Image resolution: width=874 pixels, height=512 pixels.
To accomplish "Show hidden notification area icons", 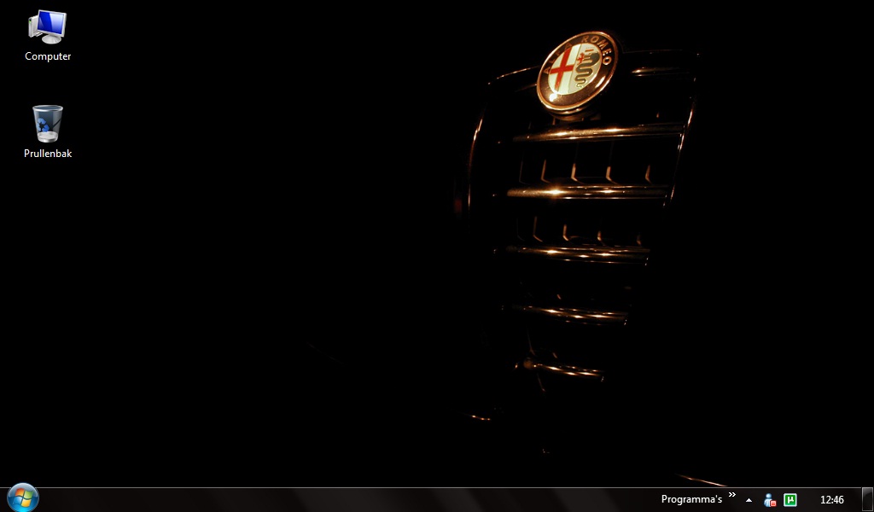I will point(749,500).
